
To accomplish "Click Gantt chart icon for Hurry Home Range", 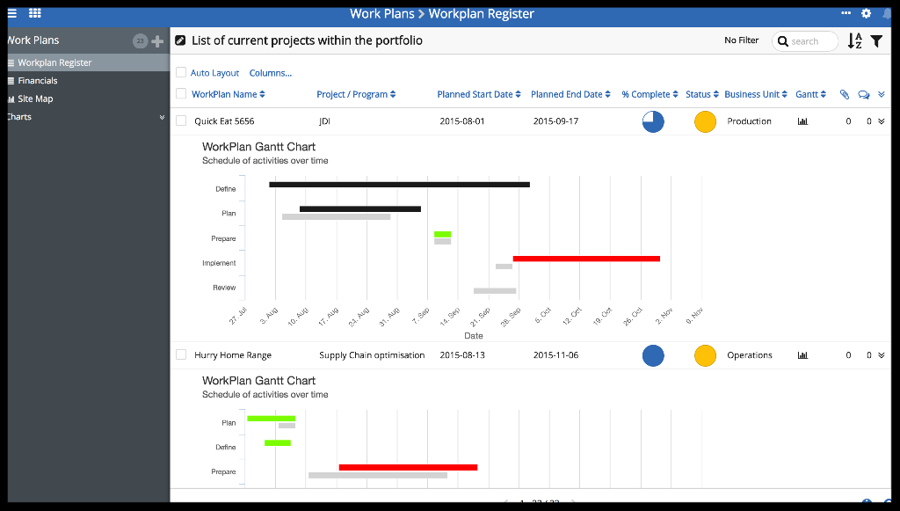I will click(802, 354).
